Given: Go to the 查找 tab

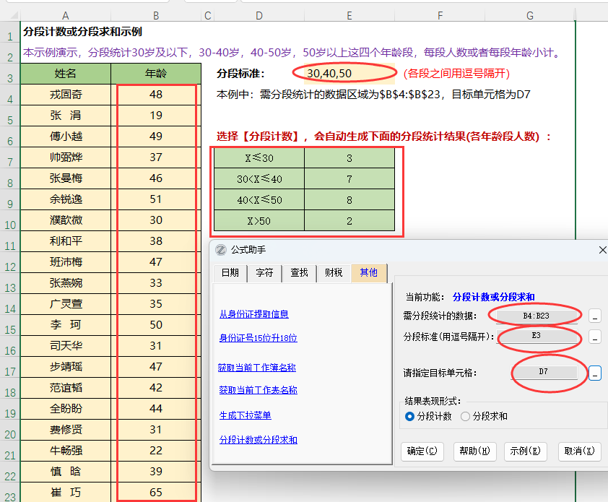Looking at the screenshot, I should (x=299, y=272).
